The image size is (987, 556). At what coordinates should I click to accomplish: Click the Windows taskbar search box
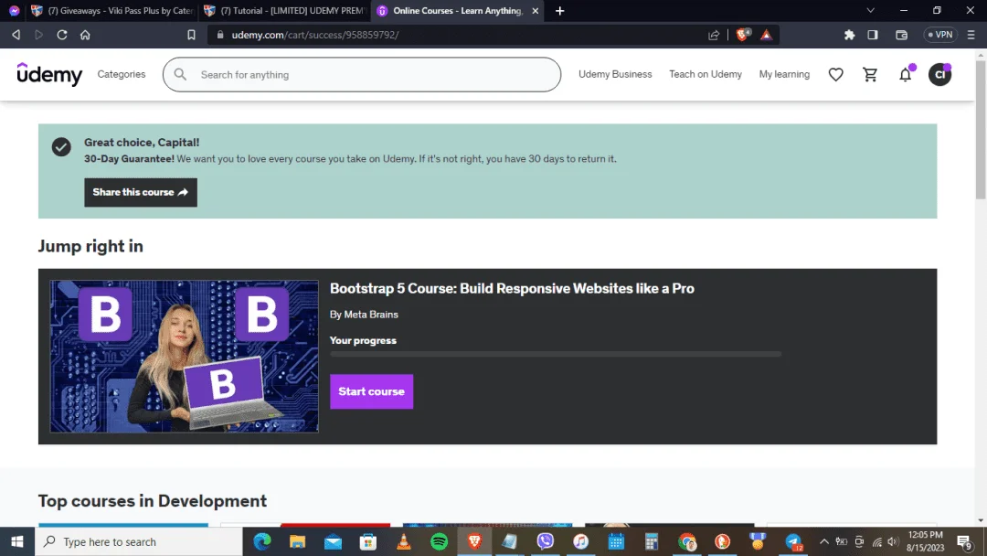click(139, 541)
